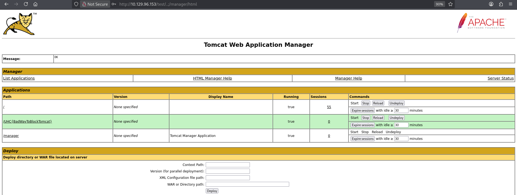Go back using the browser back arrow

tap(6, 4)
